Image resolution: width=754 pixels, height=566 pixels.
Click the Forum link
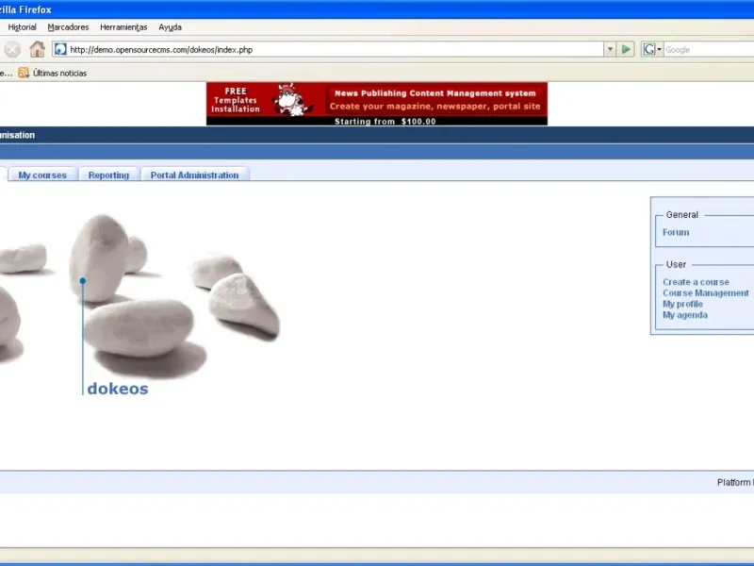point(676,232)
